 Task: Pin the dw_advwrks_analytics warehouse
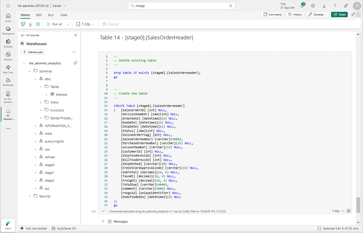click(x=75, y=63)
